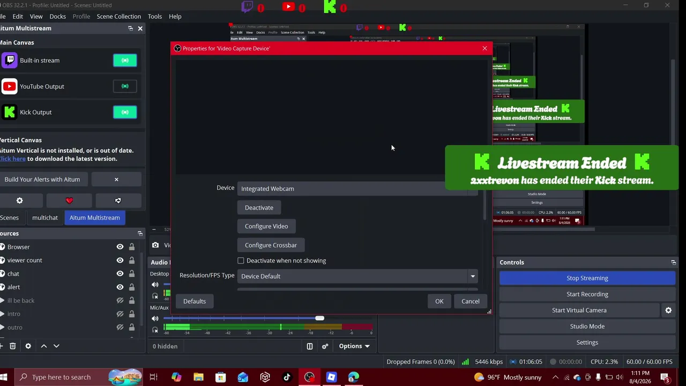
Task: Click the red heart button in Aitum dock
Action: (69, 201)
